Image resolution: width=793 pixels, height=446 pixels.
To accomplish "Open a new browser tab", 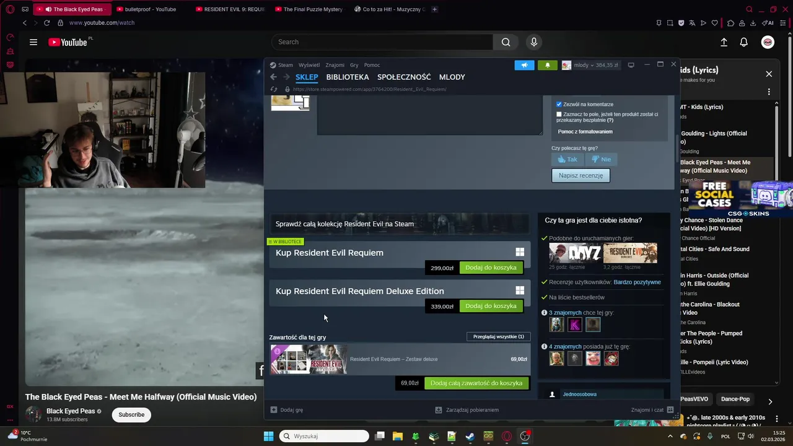I will tap(434, 9).
